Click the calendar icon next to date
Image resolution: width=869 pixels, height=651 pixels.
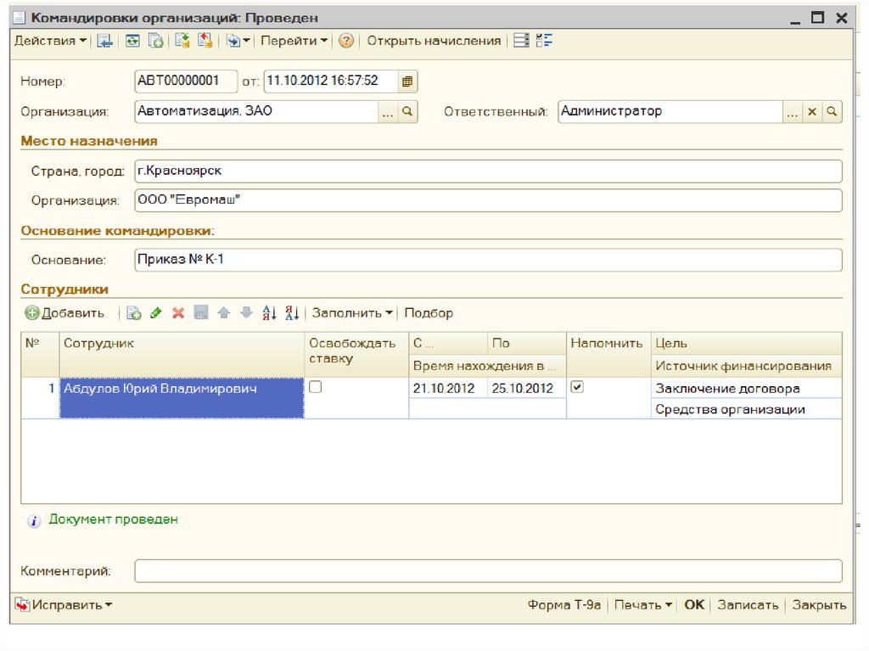(x=407, y=81)
